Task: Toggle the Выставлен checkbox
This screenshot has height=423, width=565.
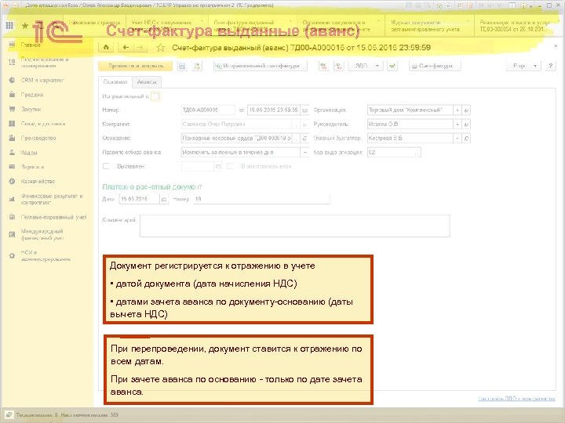Action: 106,166
